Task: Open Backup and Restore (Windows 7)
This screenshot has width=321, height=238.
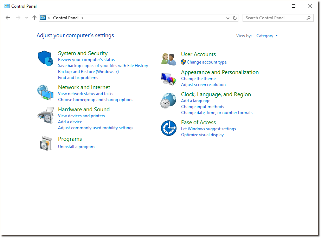Action: 89,72
